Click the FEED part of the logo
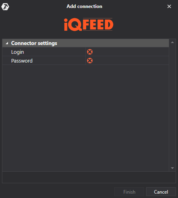The image size is (178, 198). click(98, 24)
